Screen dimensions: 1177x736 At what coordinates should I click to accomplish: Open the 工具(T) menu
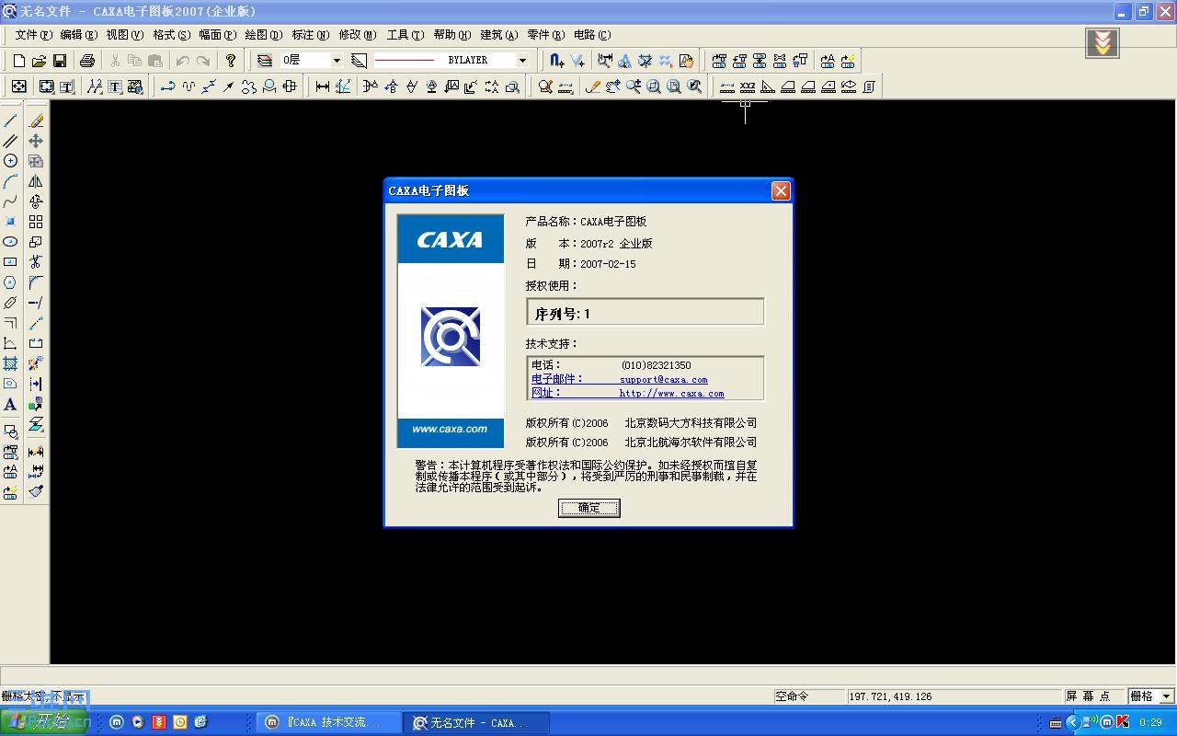pos(405,35)
